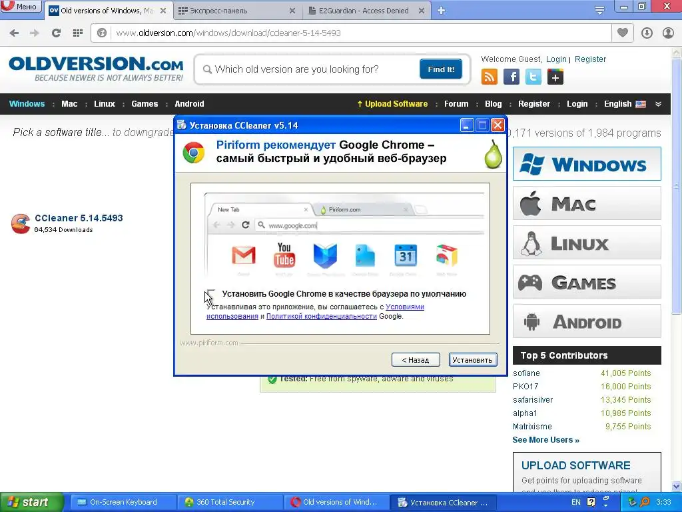Open the Opera Меню button
The height and width of the screenshot is (512, 682).
(21, 6)
